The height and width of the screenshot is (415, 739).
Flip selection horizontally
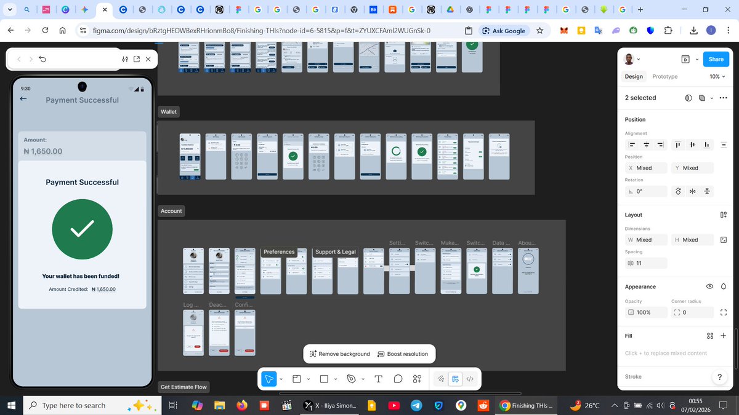pyautogui.click(x=693, y=191)
